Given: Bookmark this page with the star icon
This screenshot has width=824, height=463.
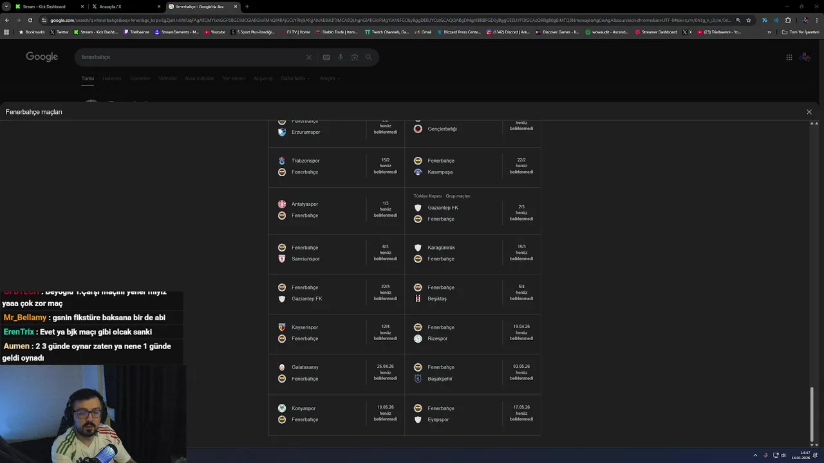Looking at the screenshot, I should click(749, 20).
